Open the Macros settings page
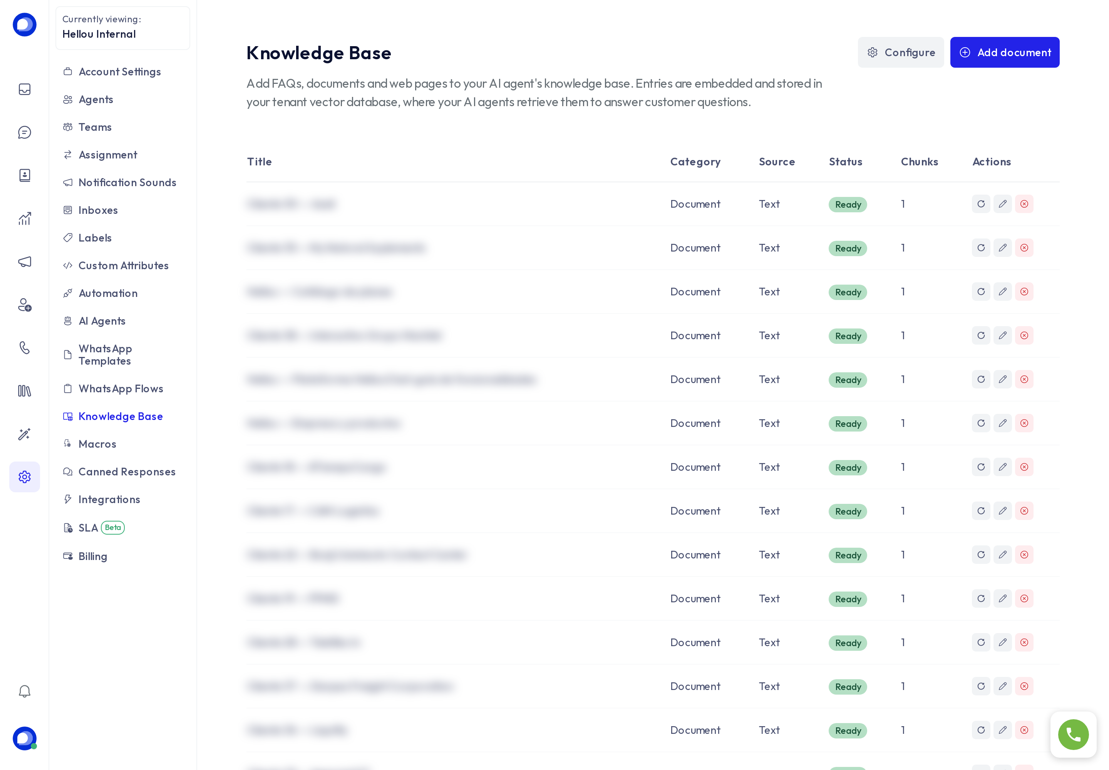This screenshot has height=770, width=1109. (97, 444)
